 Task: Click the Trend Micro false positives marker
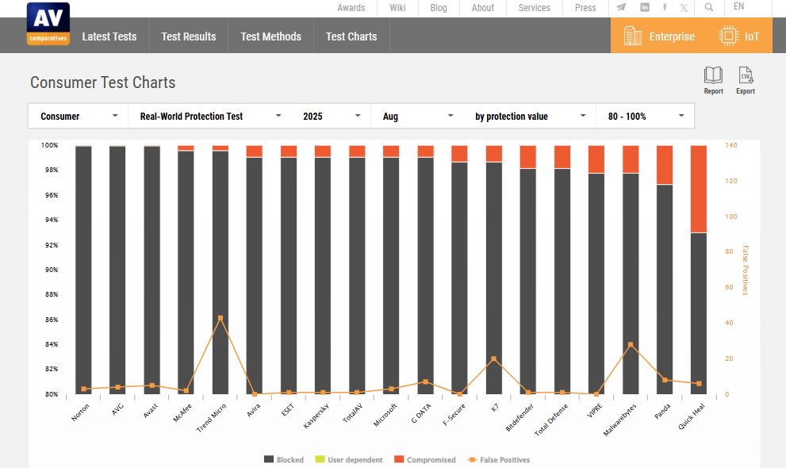point(220,317)
